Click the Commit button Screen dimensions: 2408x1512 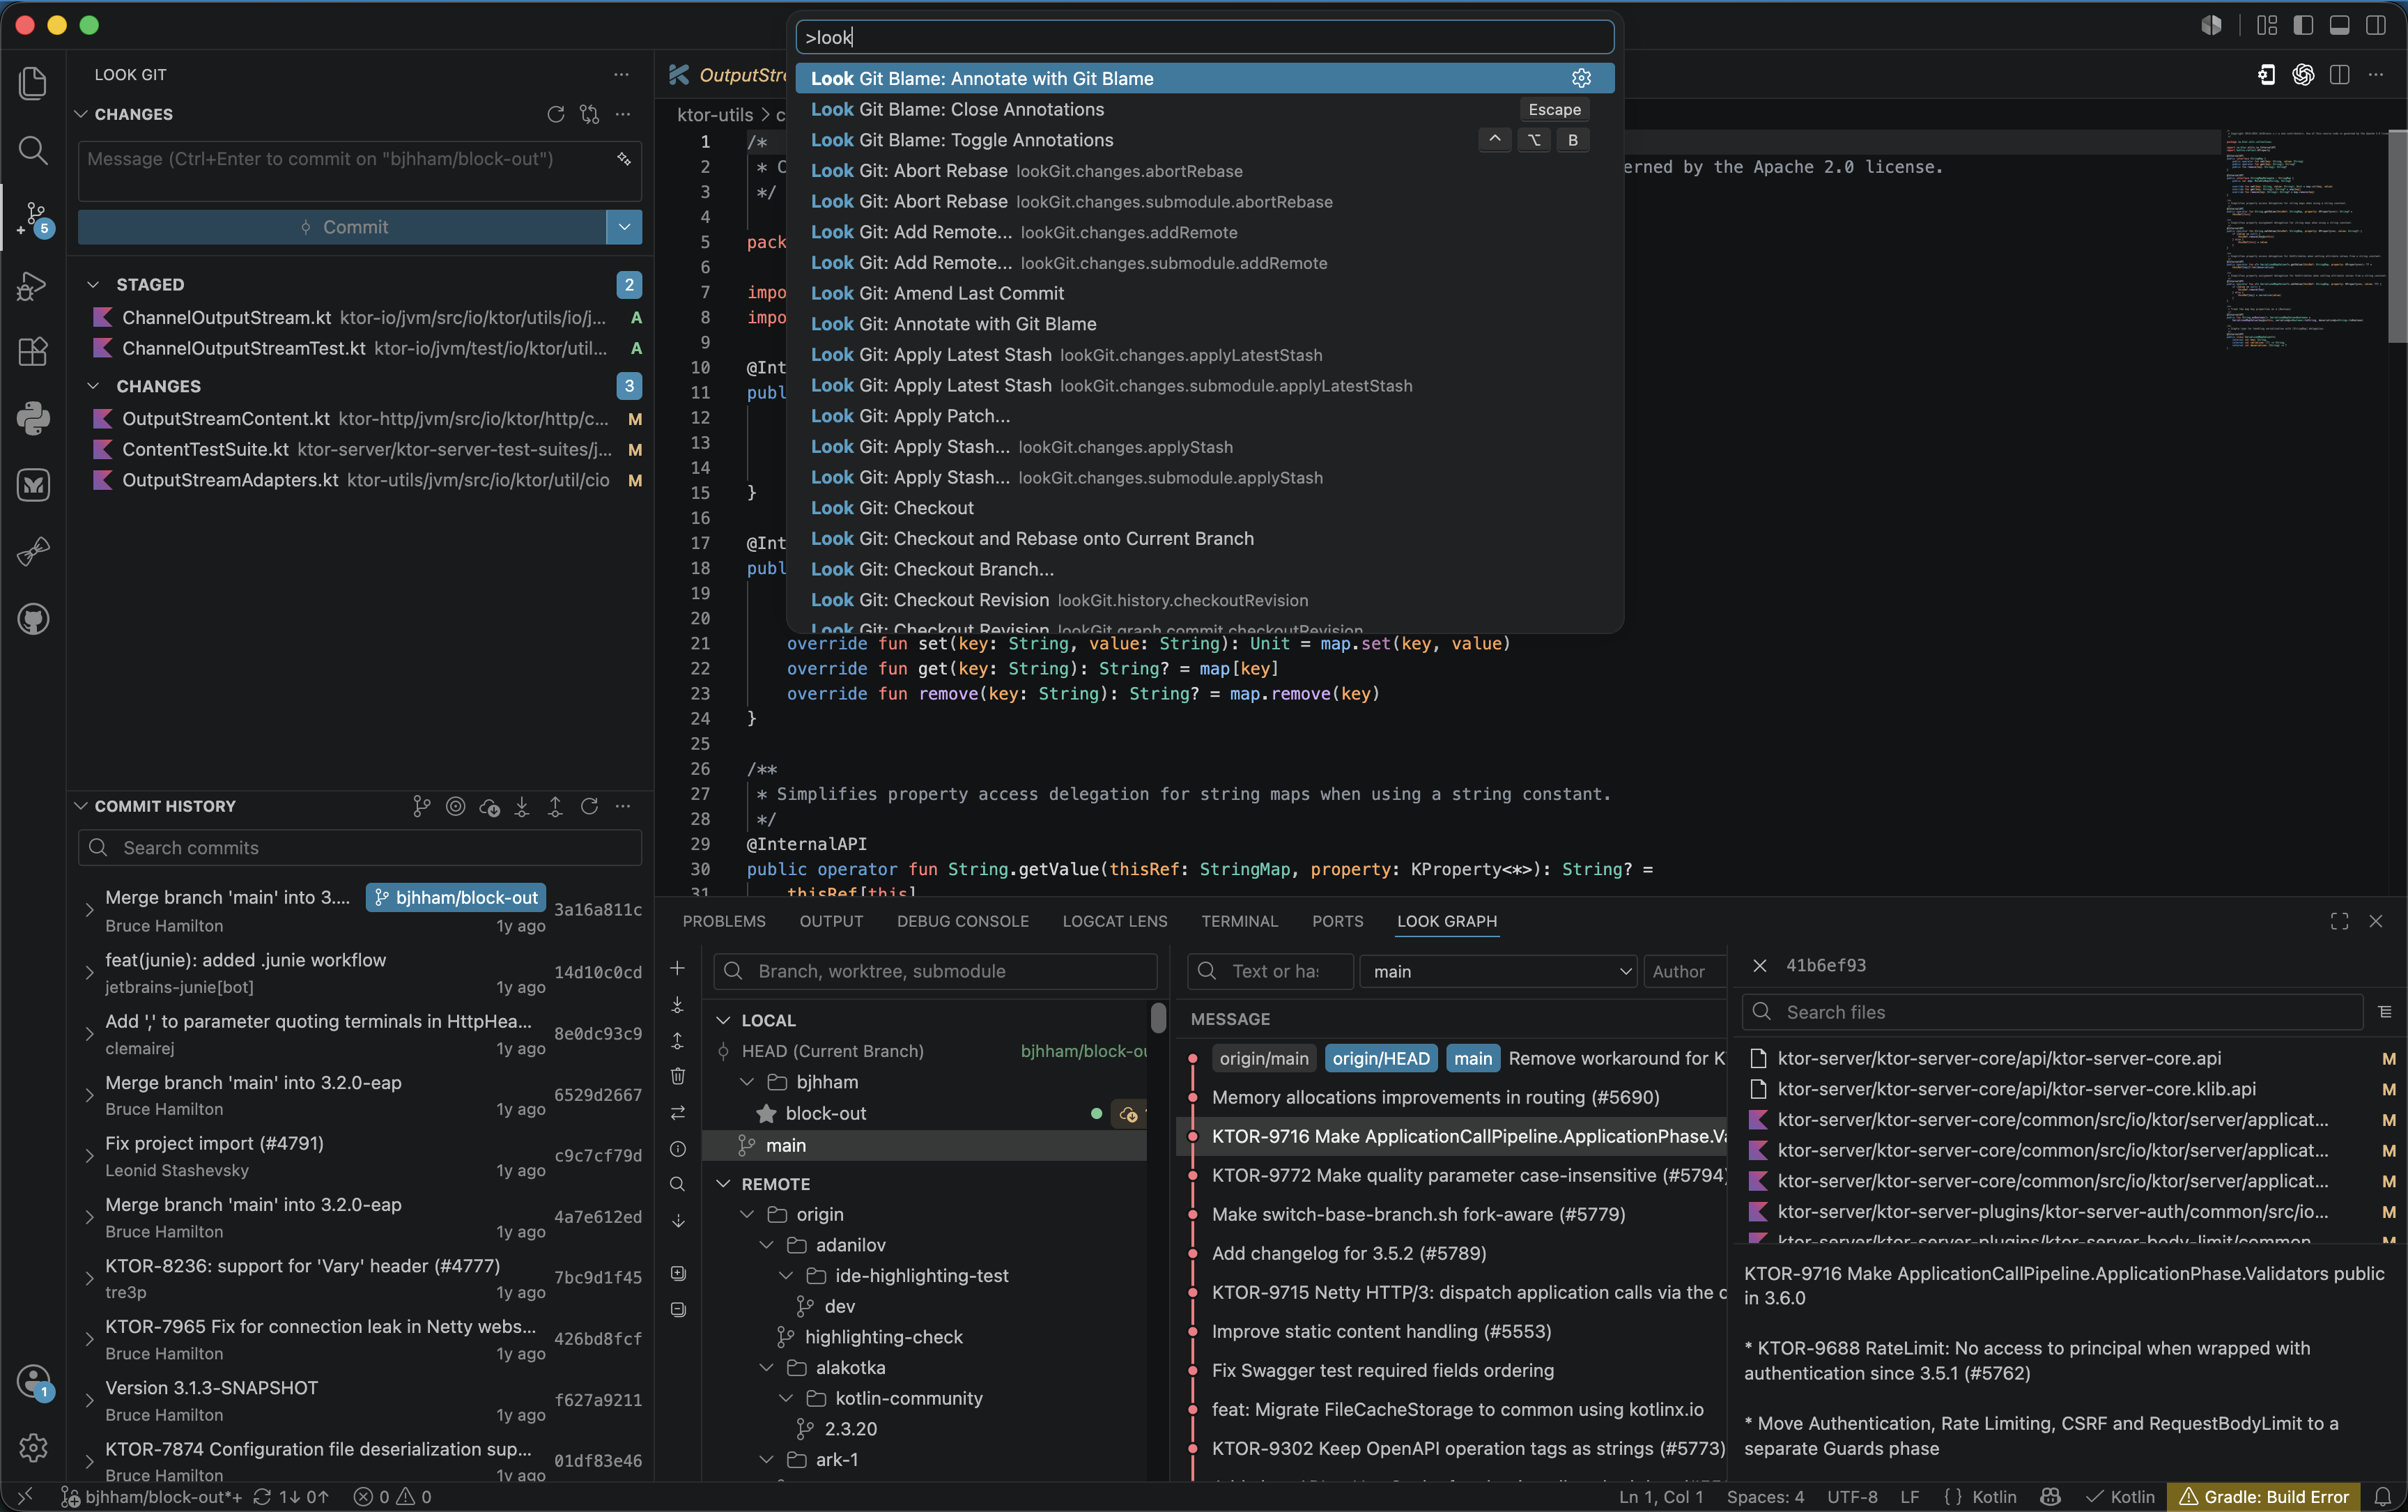click(x=342, y=227)
